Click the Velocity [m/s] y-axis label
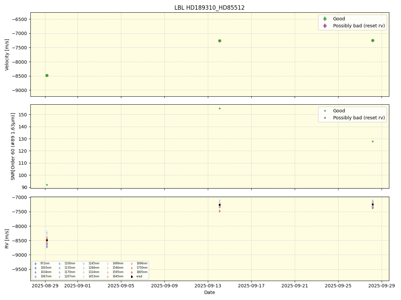The width and height of the screenshot is (401, 300). [x=7, y=55]
